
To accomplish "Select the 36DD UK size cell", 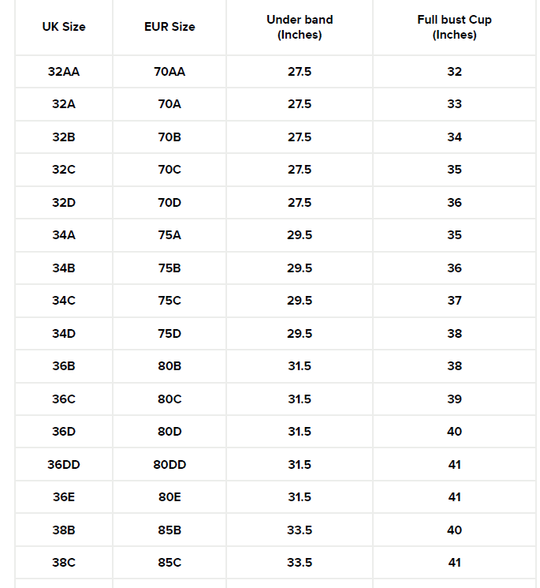I will [64, 465].
